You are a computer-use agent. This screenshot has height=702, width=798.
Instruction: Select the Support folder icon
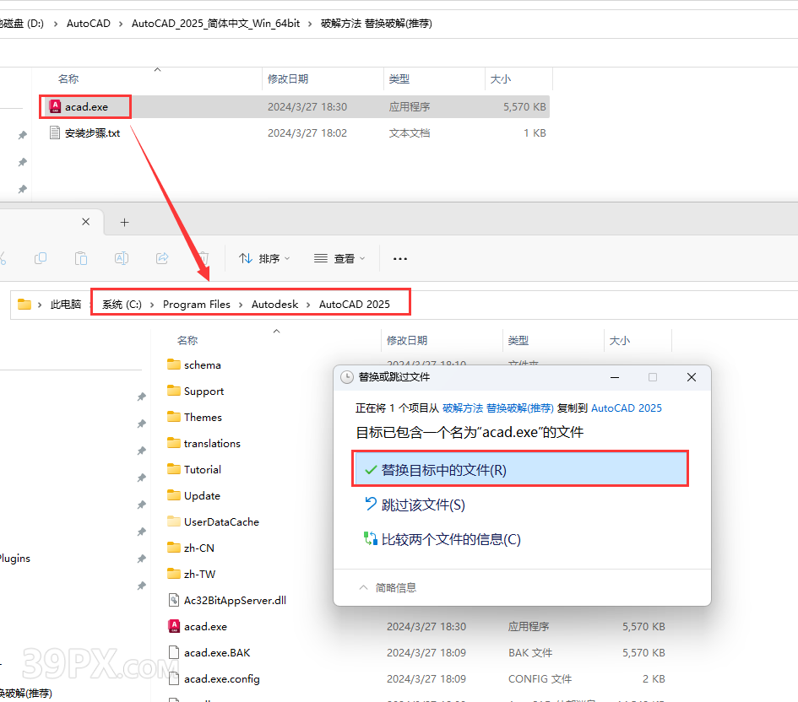[x=174, y=391]
